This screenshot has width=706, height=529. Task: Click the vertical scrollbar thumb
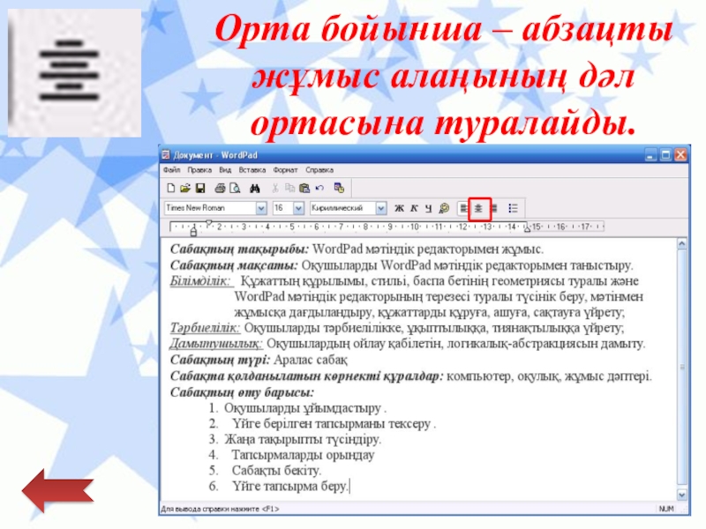(x=682, y=367)
